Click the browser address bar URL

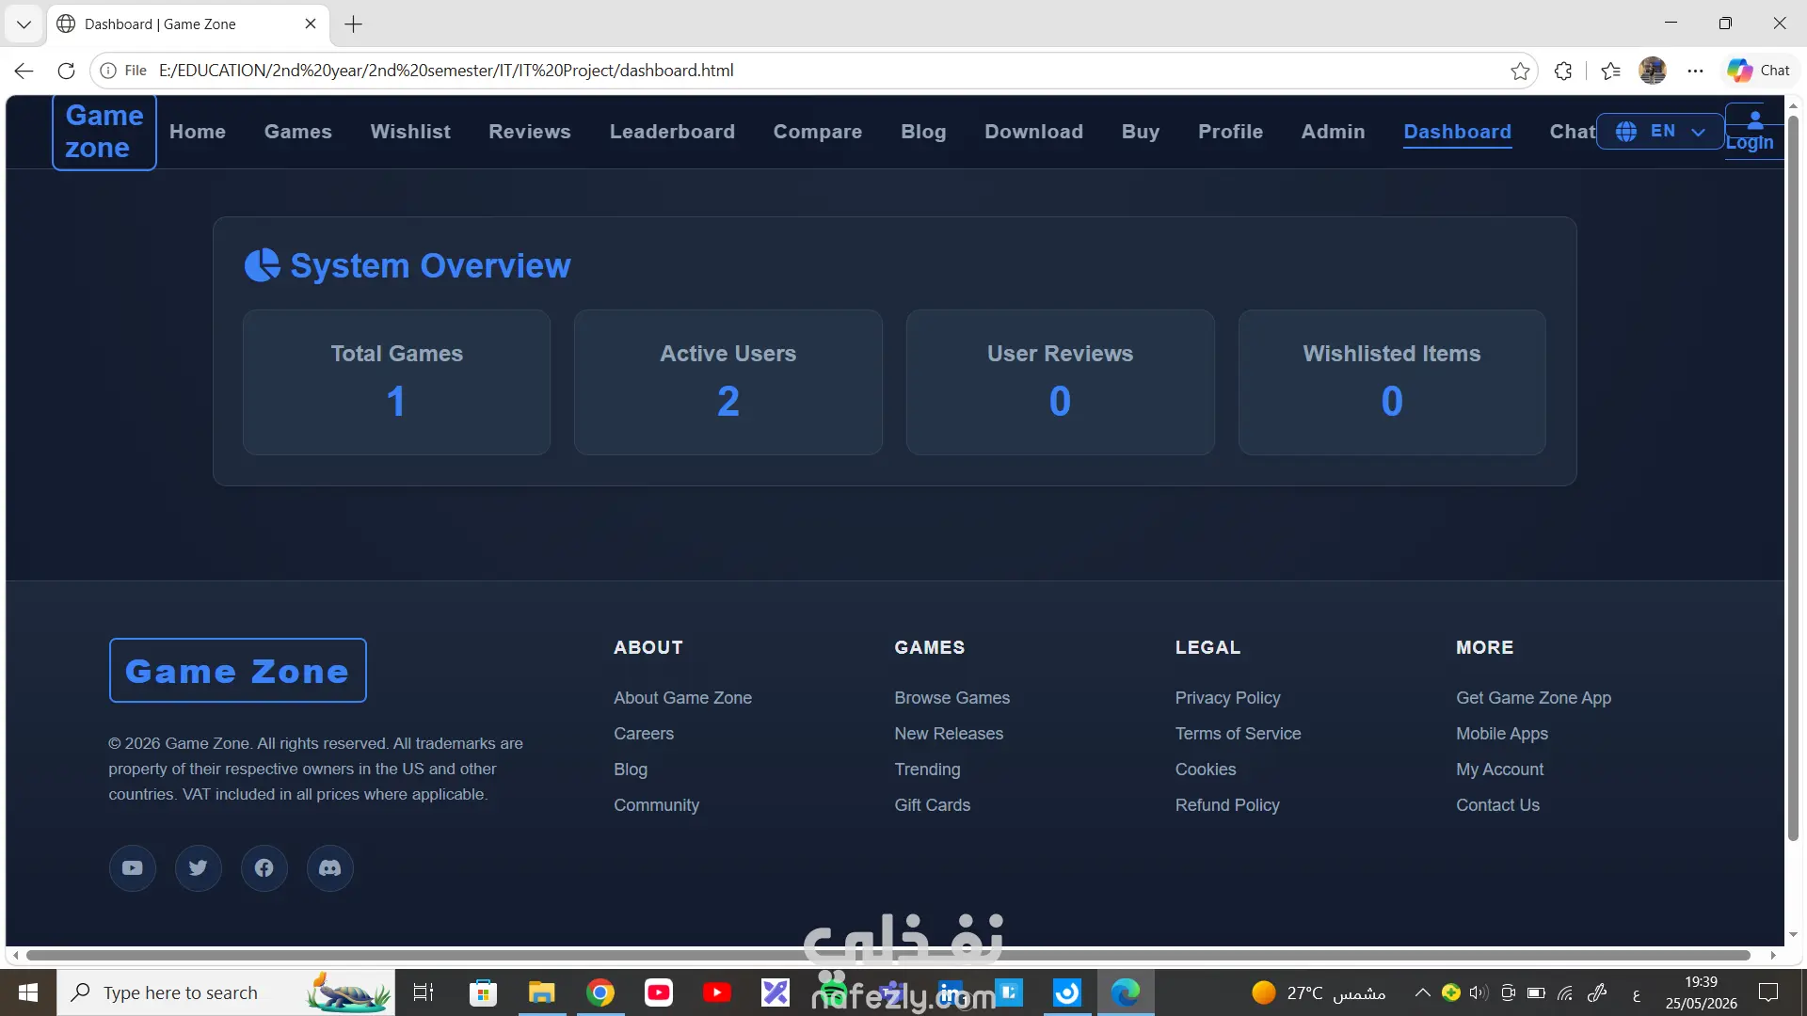(446, 71)
